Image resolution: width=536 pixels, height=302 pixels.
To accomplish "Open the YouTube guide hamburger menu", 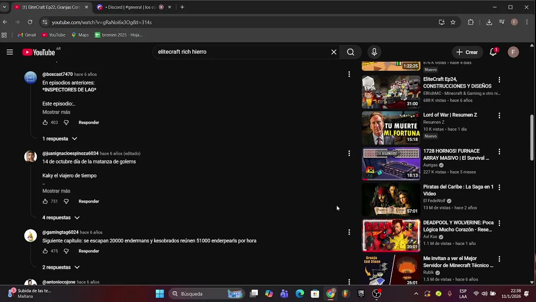I will tap(10, 52).
